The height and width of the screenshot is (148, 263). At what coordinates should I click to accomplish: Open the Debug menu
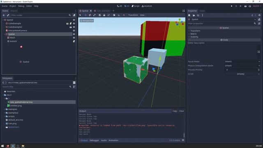[21, 6]
